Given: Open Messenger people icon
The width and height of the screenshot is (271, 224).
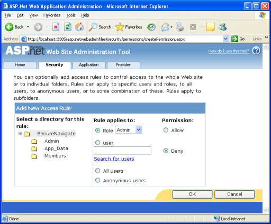Looking at the screenshot, I should tap(222, 27).
